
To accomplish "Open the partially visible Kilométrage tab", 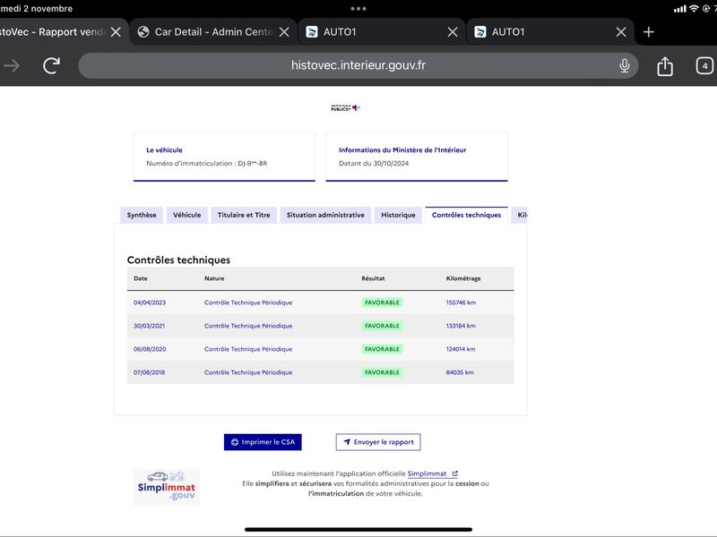I will 520,215.
